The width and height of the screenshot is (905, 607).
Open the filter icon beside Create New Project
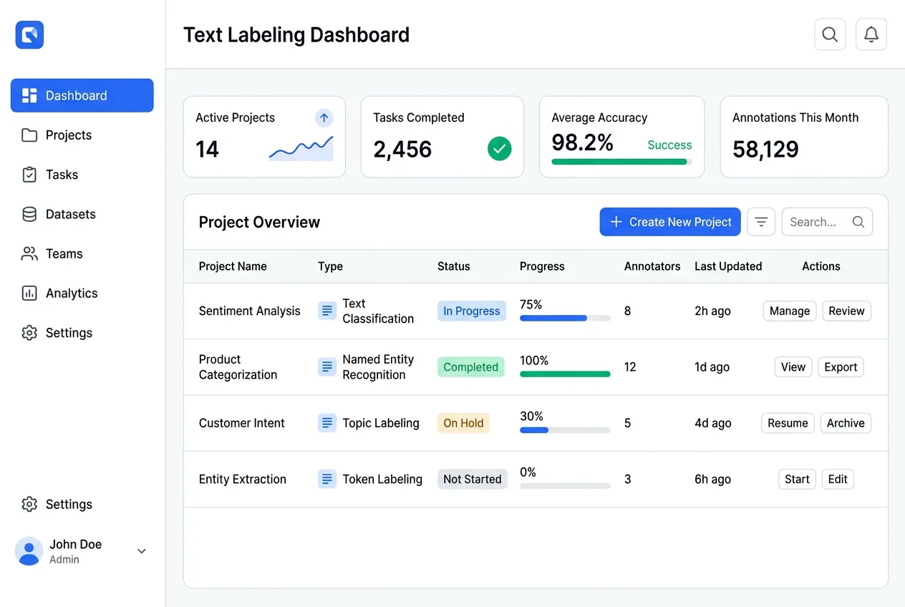(x=760, y=222)
